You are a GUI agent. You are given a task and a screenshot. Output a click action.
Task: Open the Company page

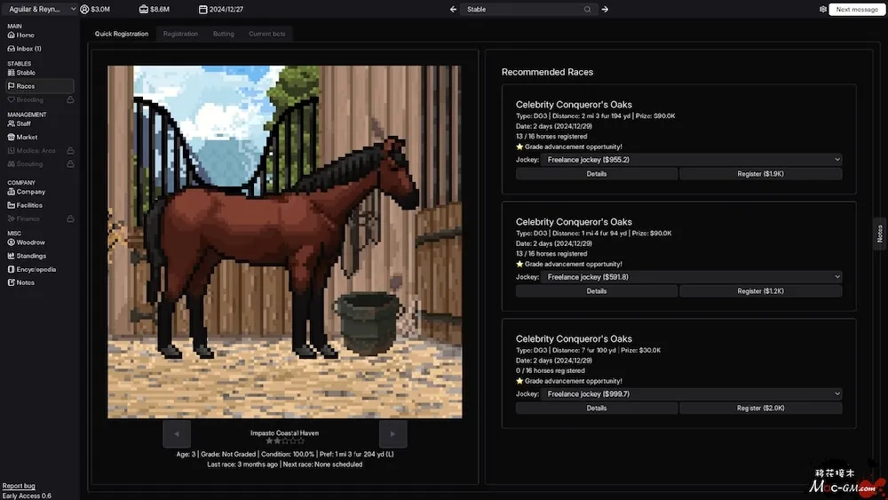click(x=27, y=192)
